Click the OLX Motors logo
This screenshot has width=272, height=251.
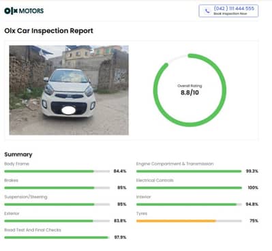coord(24,11)
